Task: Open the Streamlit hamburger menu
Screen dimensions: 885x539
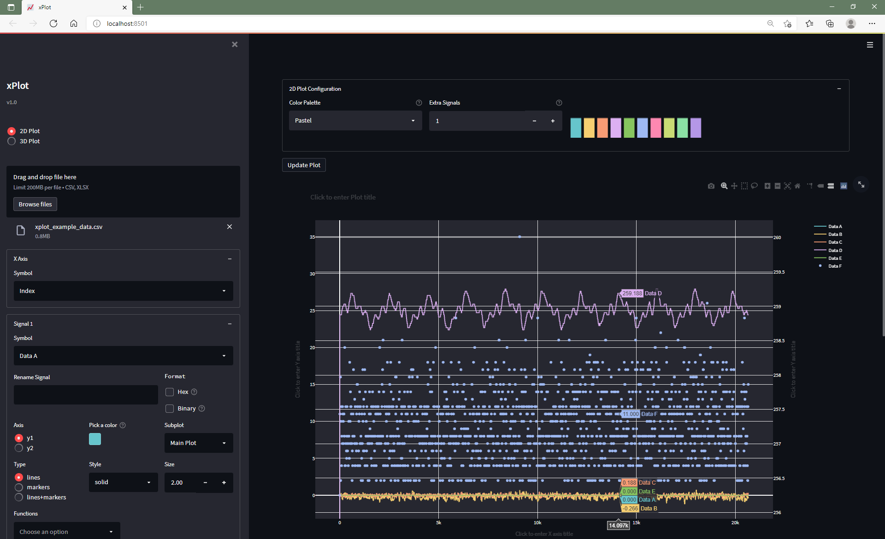Action: point(870,45)
